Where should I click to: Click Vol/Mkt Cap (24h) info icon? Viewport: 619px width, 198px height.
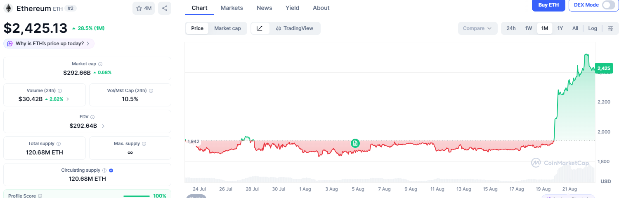151,91
